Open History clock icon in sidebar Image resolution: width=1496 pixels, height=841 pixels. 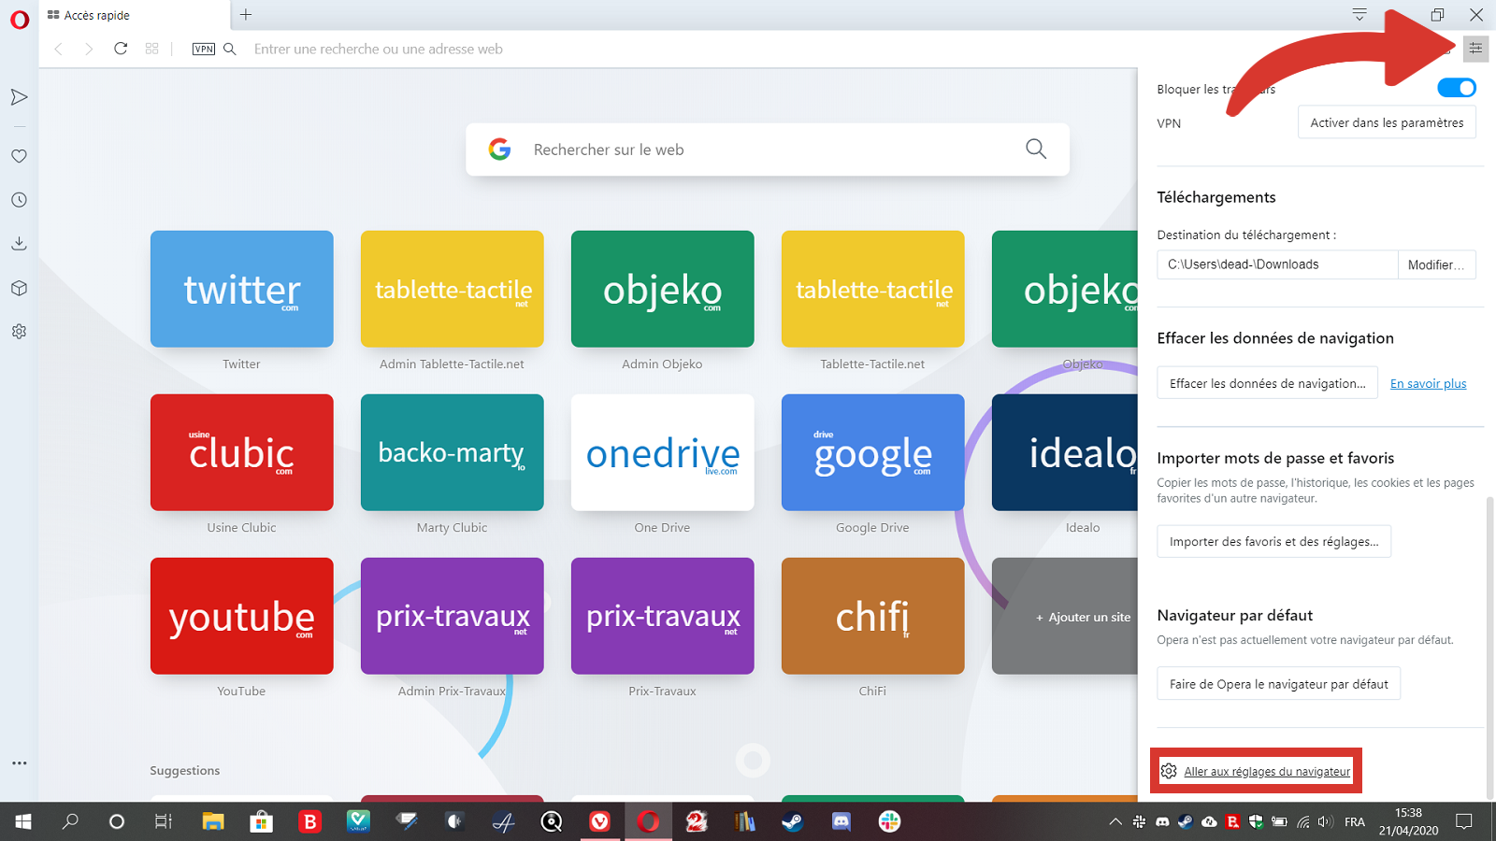click(x=19, y=200)
